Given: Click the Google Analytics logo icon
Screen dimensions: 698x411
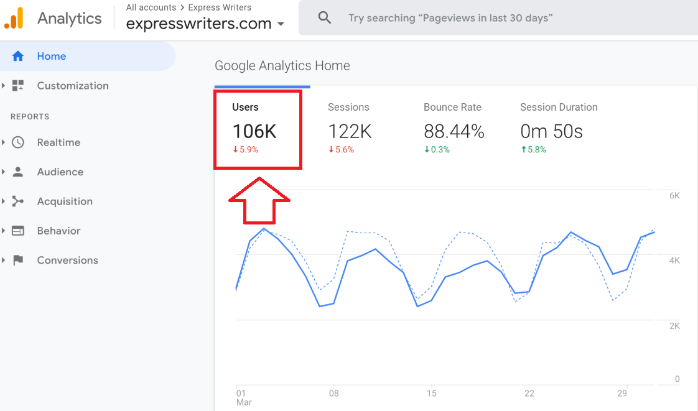Looking at the screenshot, I should pos(14,18).
